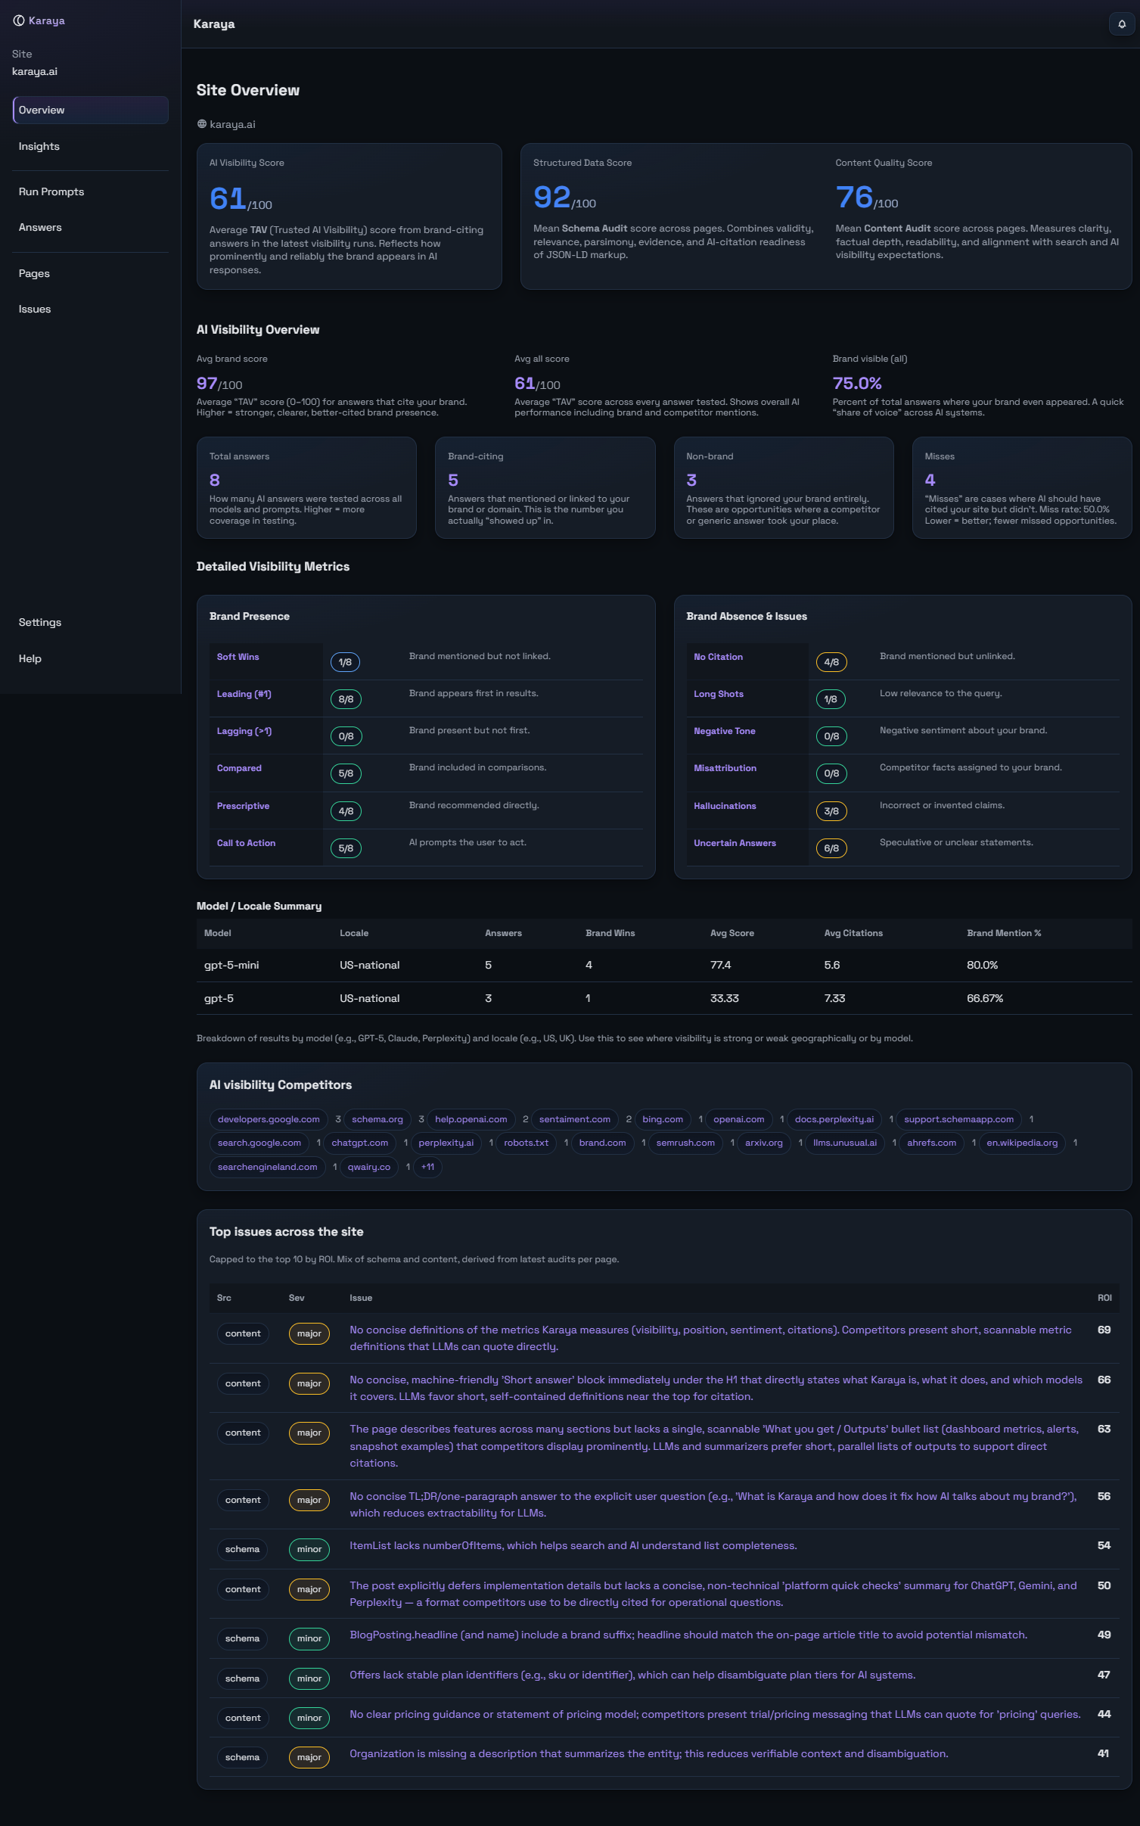This screenshot has height=1826, width=1140.
Task: Open the Insights page
Action: click(x=39, y=147)
